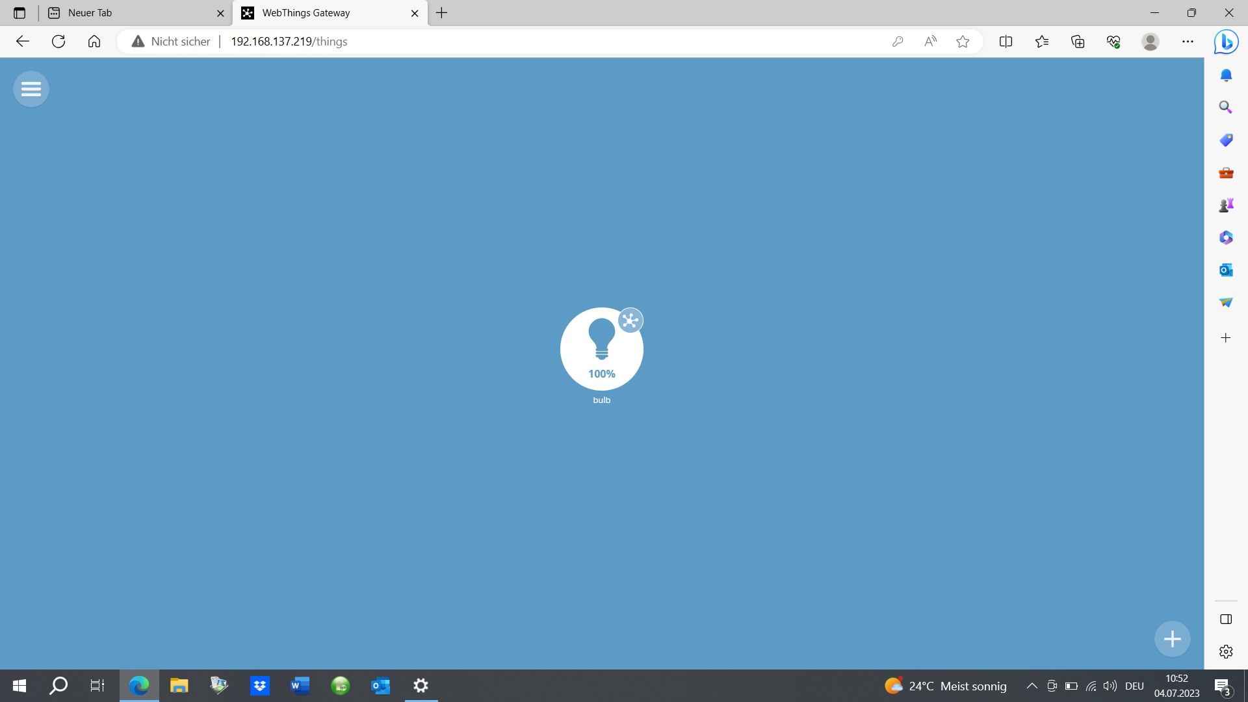Show Nicht sicher site info
This screenshot has height=702, width=1248.
(171, 42)
